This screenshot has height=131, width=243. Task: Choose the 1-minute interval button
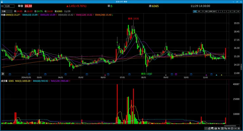[x=218, y=11]
